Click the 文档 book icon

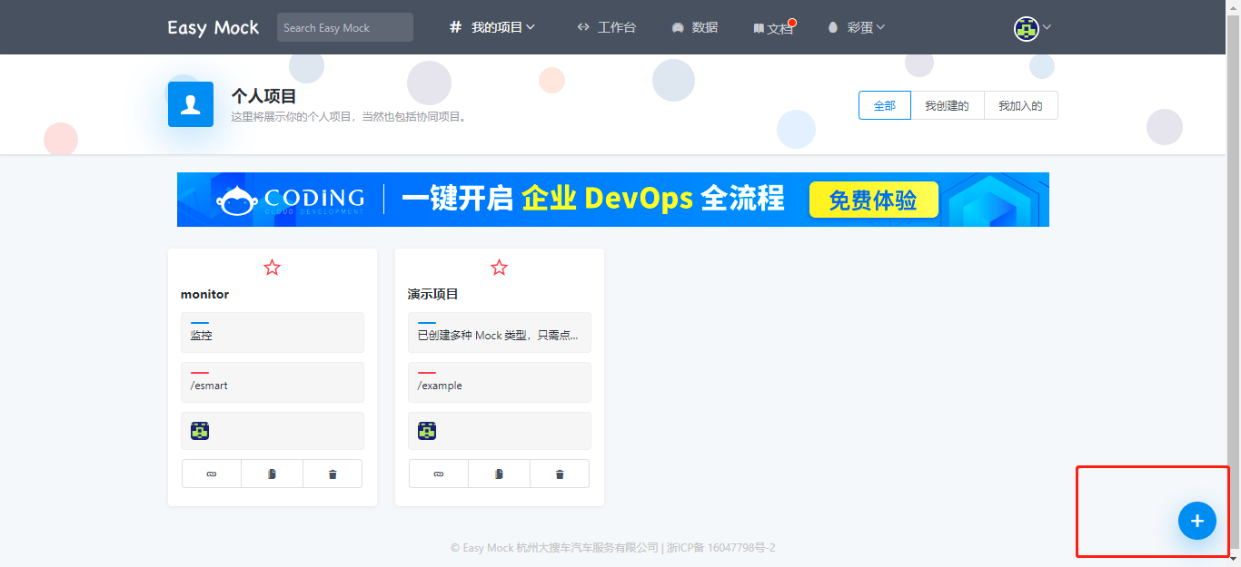tap(759, 29)
